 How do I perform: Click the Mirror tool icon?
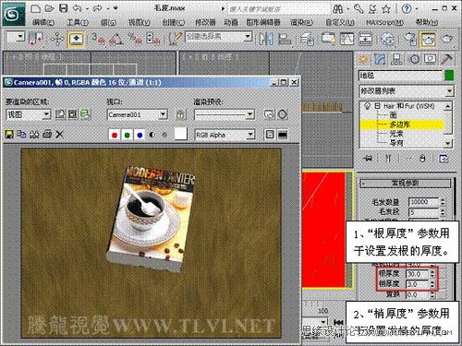coord(266,39)
